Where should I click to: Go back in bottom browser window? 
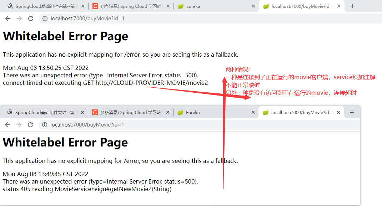point(7,125)
